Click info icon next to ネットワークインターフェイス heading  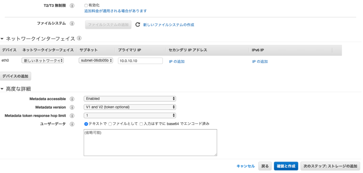(x=79, y=38)
